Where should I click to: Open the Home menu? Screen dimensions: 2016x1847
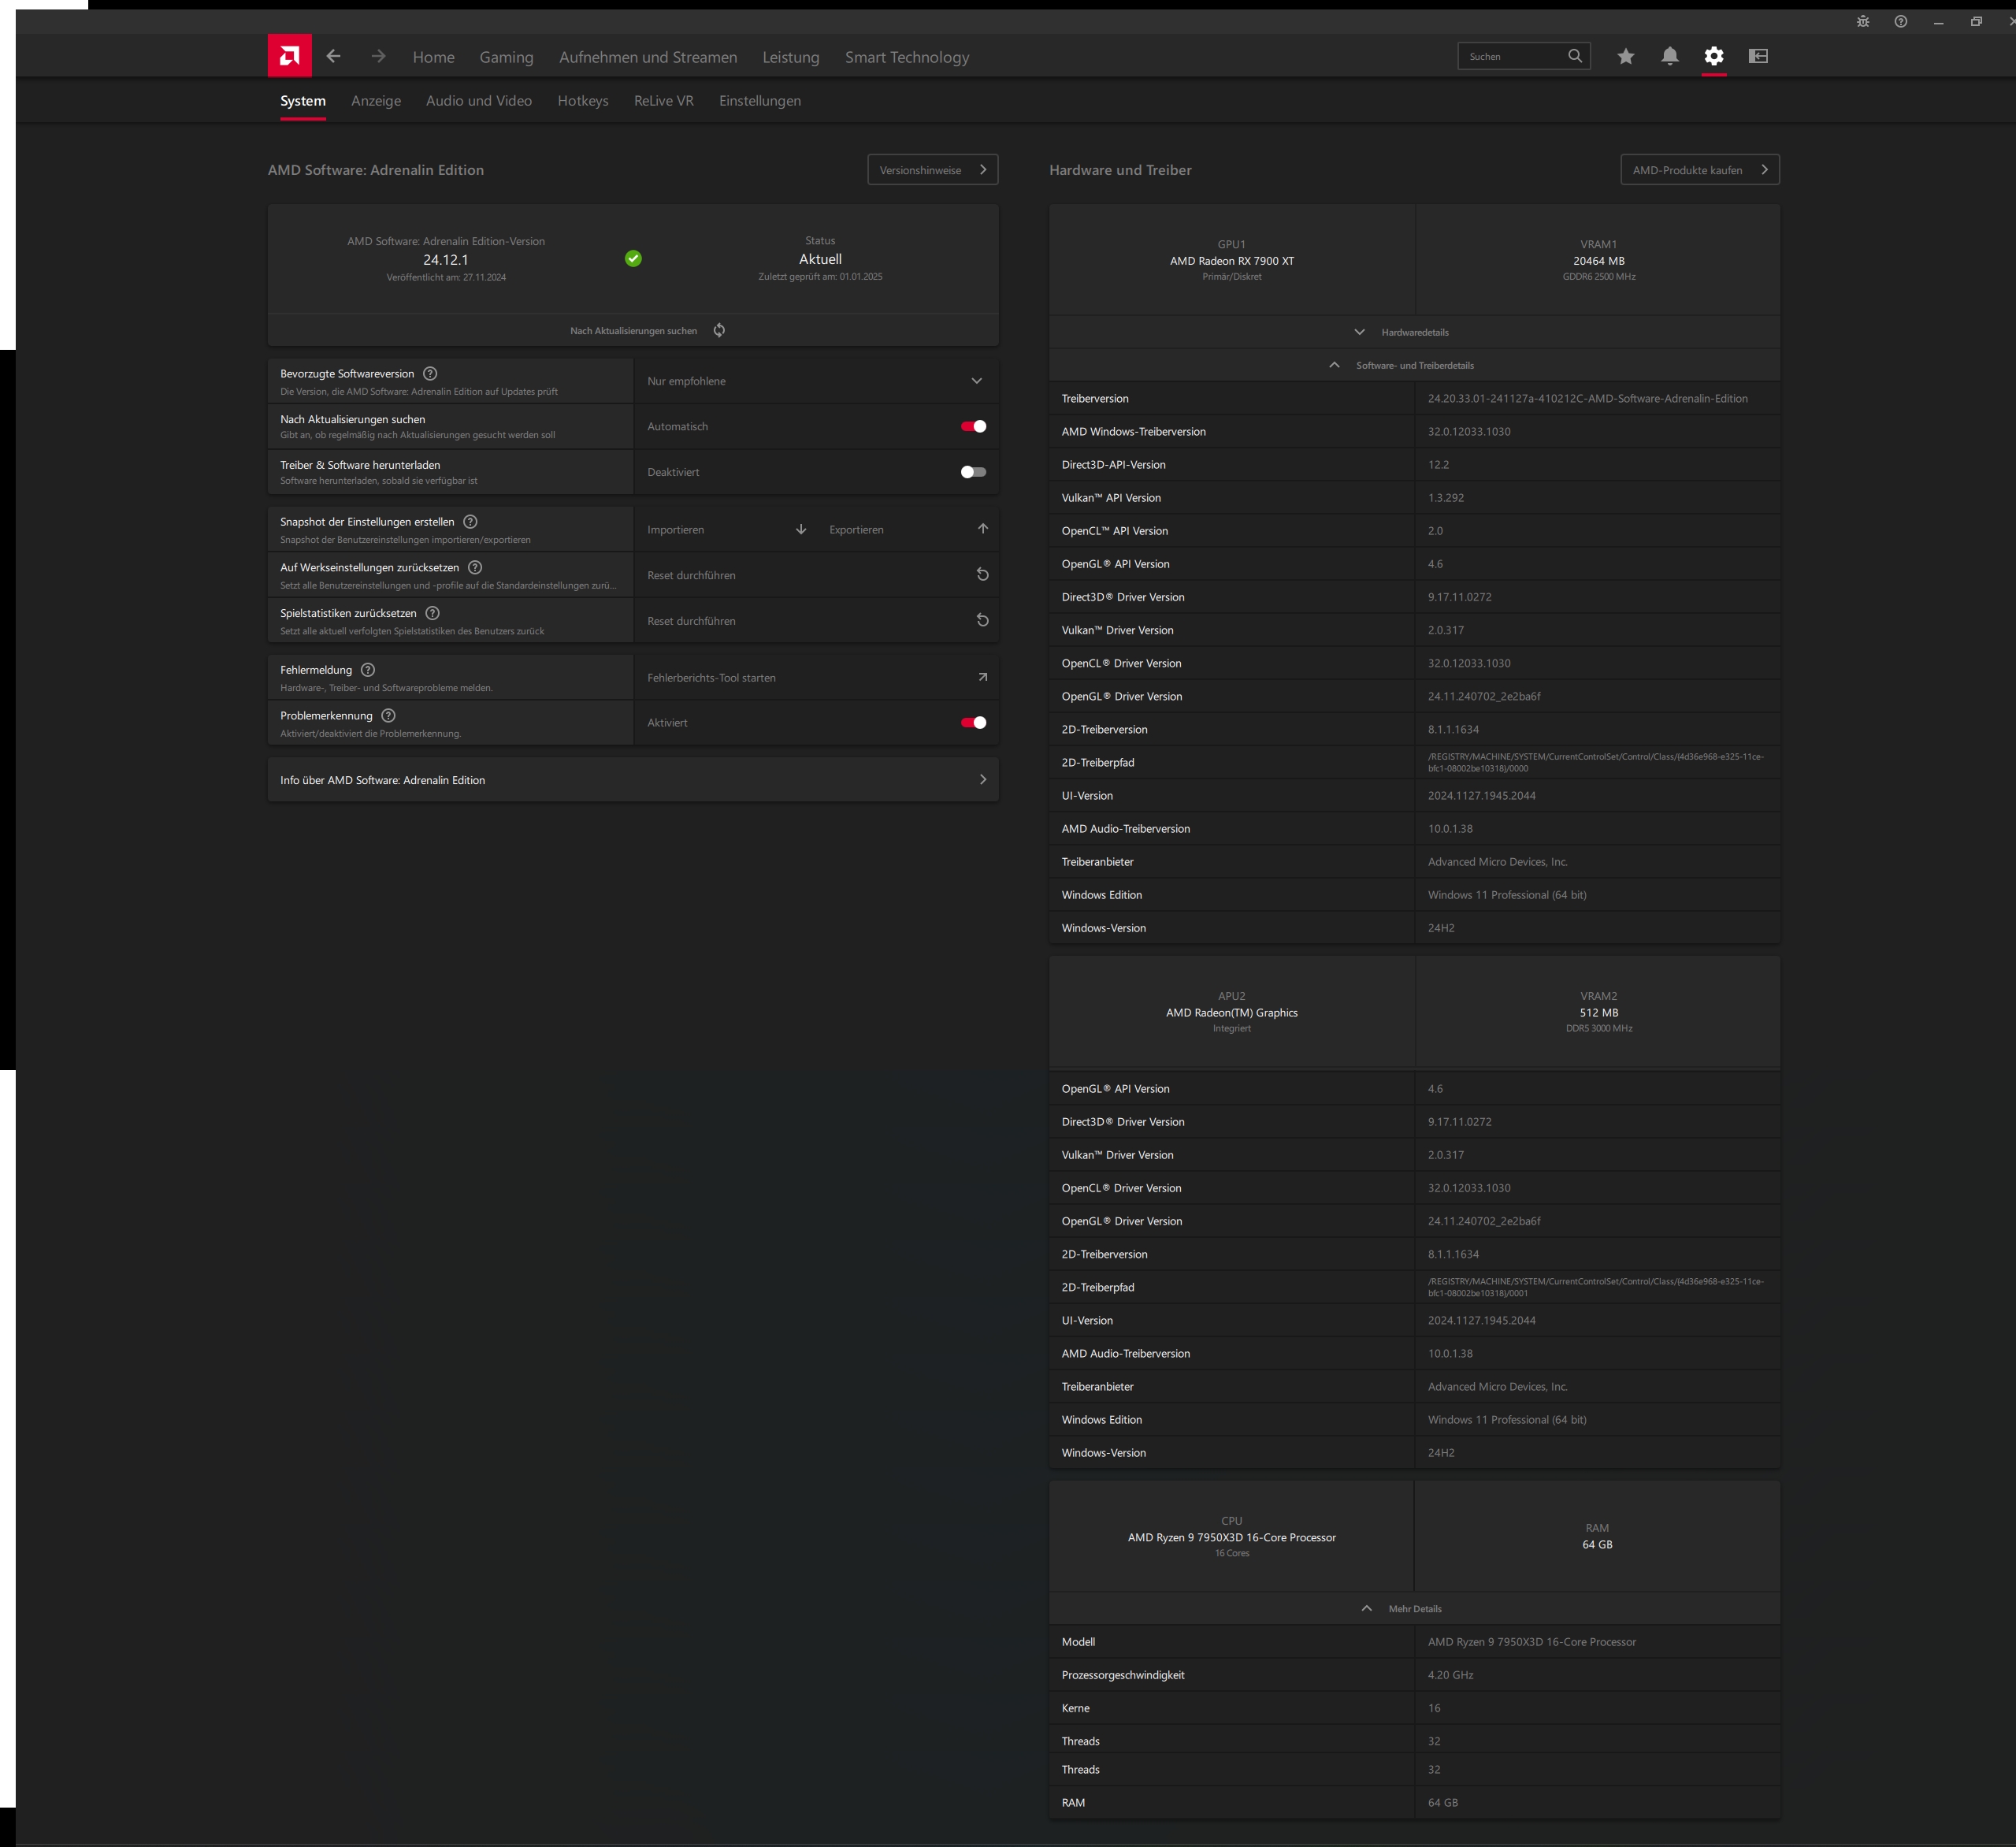tap(433, 57)
